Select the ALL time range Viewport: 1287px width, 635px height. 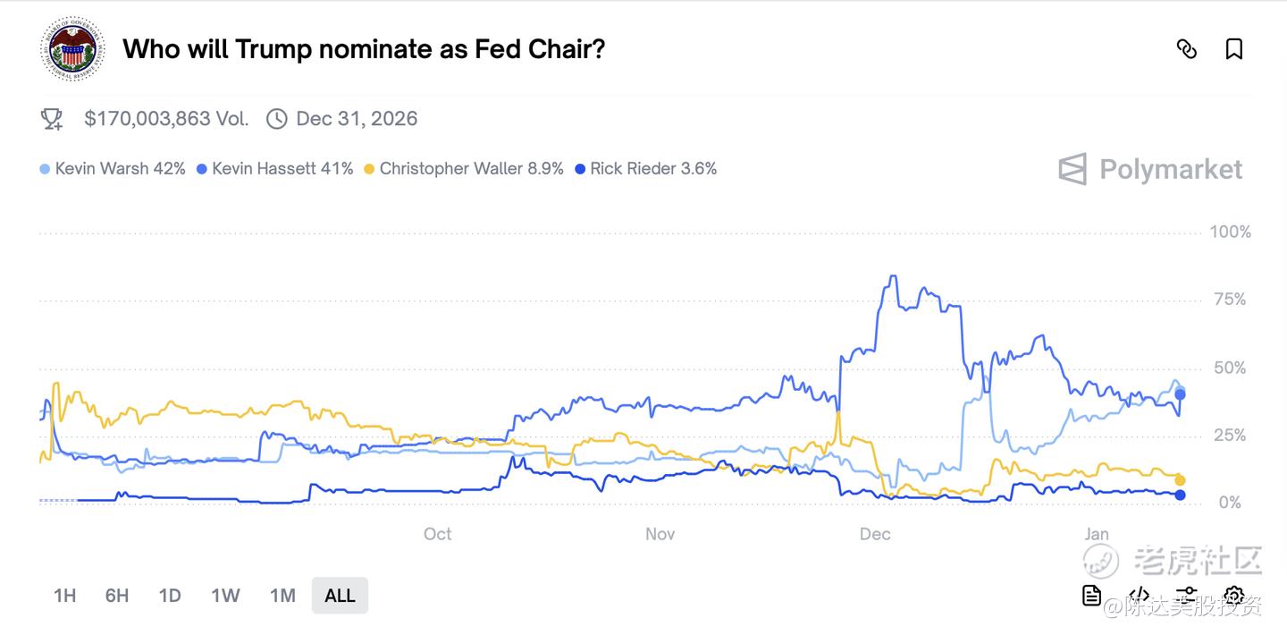tap(340, 596)
